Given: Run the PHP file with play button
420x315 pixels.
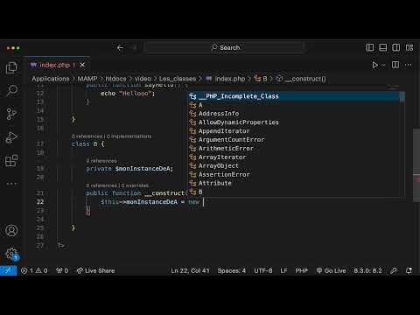Looking at the screenshot, I should point(375,65).
